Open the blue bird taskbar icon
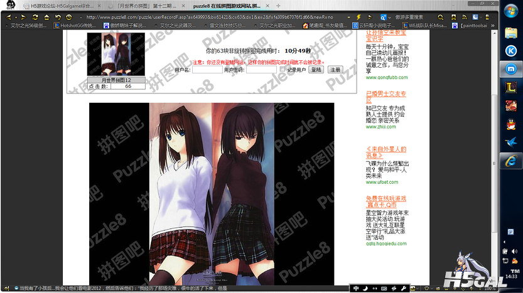The image size is (523, 293). coord(510,142)
